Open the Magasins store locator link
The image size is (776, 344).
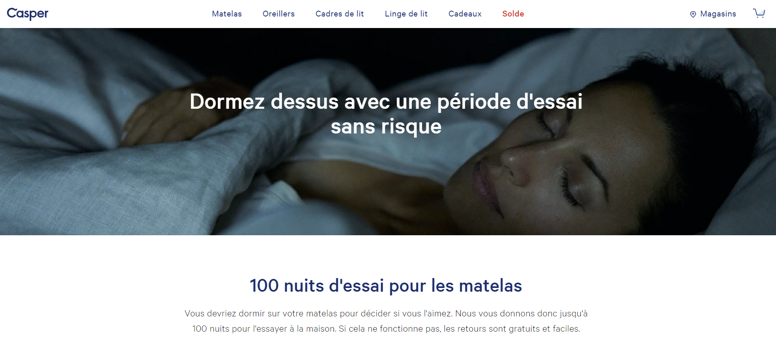[x=718, y=14]
